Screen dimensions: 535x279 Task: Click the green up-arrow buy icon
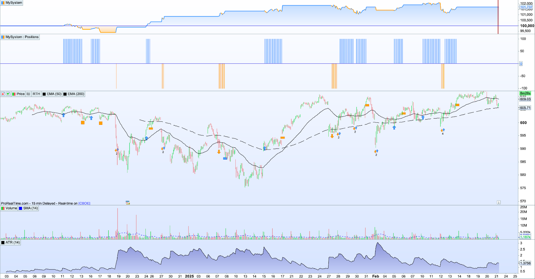click(8, 94)
